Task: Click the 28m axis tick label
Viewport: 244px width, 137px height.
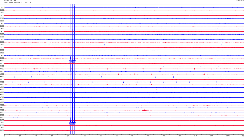Action: click(x=228, y=136)
